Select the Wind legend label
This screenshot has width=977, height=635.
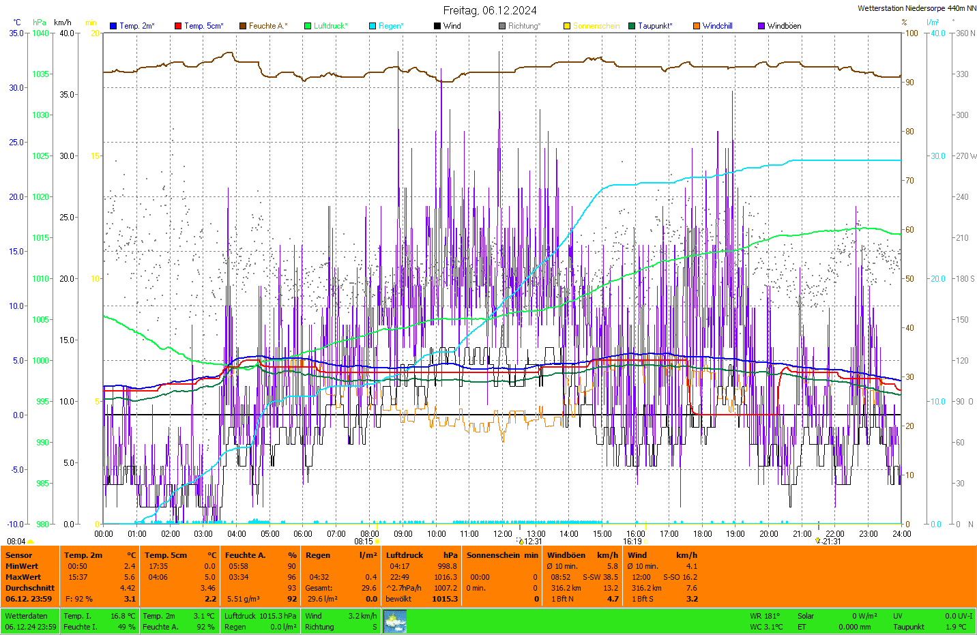click(452, 26)
